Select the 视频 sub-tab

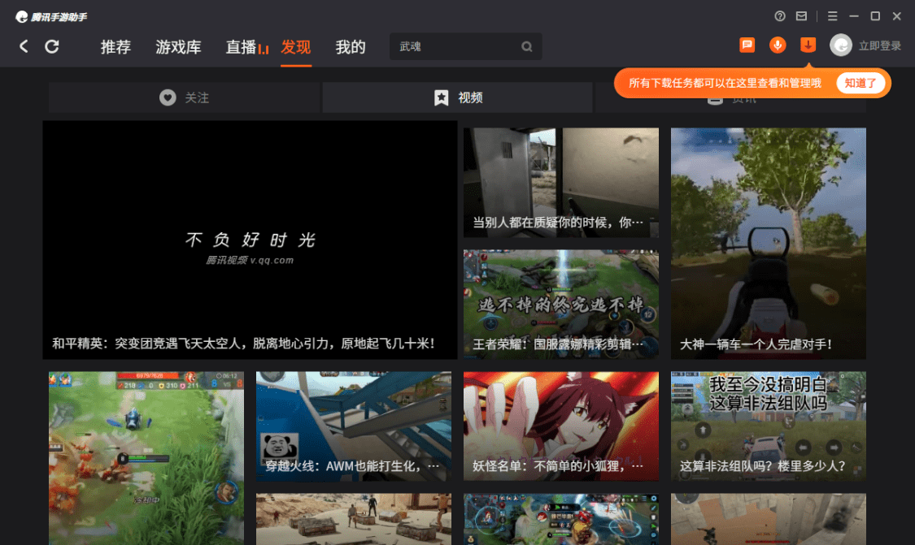point(457,97)
